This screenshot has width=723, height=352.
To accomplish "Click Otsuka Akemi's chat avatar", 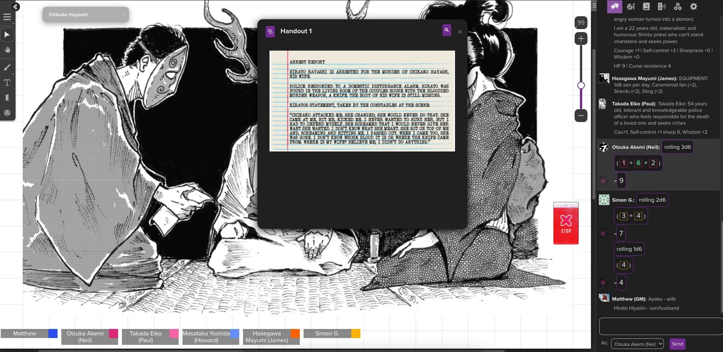I will coord(604,147).
